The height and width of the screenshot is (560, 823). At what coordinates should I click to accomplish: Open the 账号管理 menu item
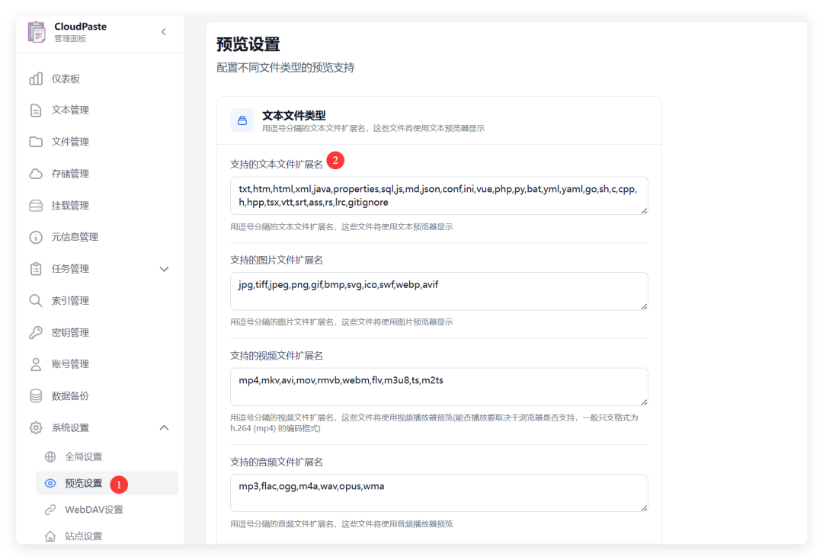35,363
